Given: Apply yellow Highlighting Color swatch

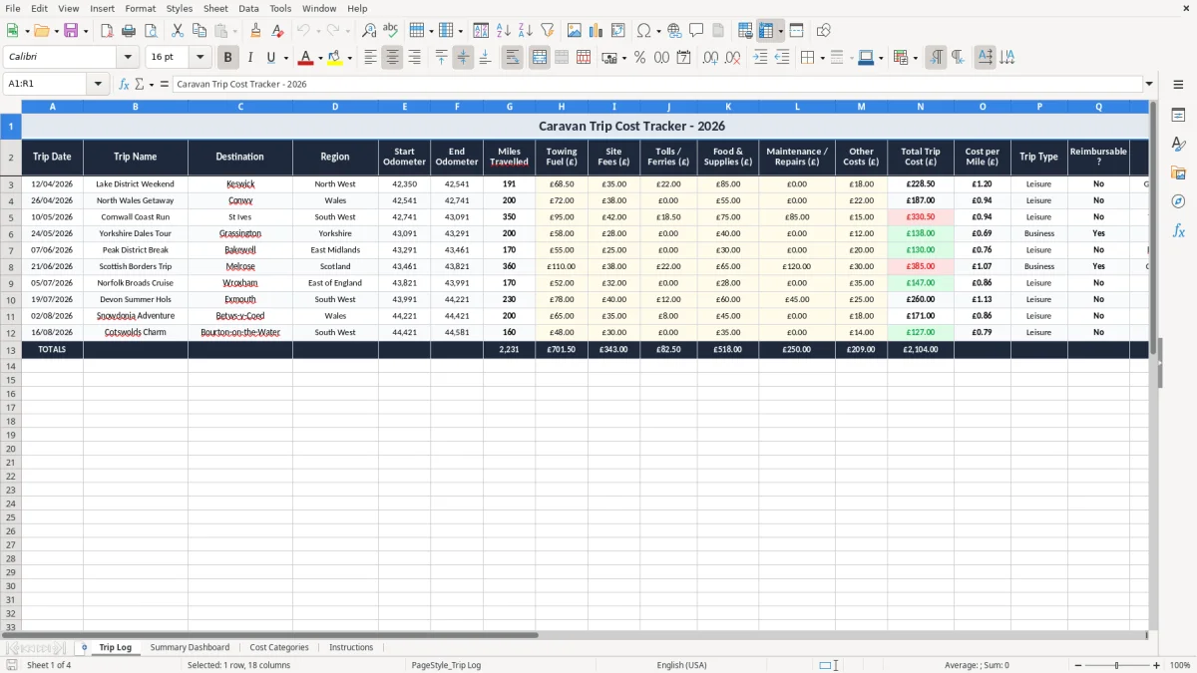Looking at the screenshot, I should click(335, 58).
